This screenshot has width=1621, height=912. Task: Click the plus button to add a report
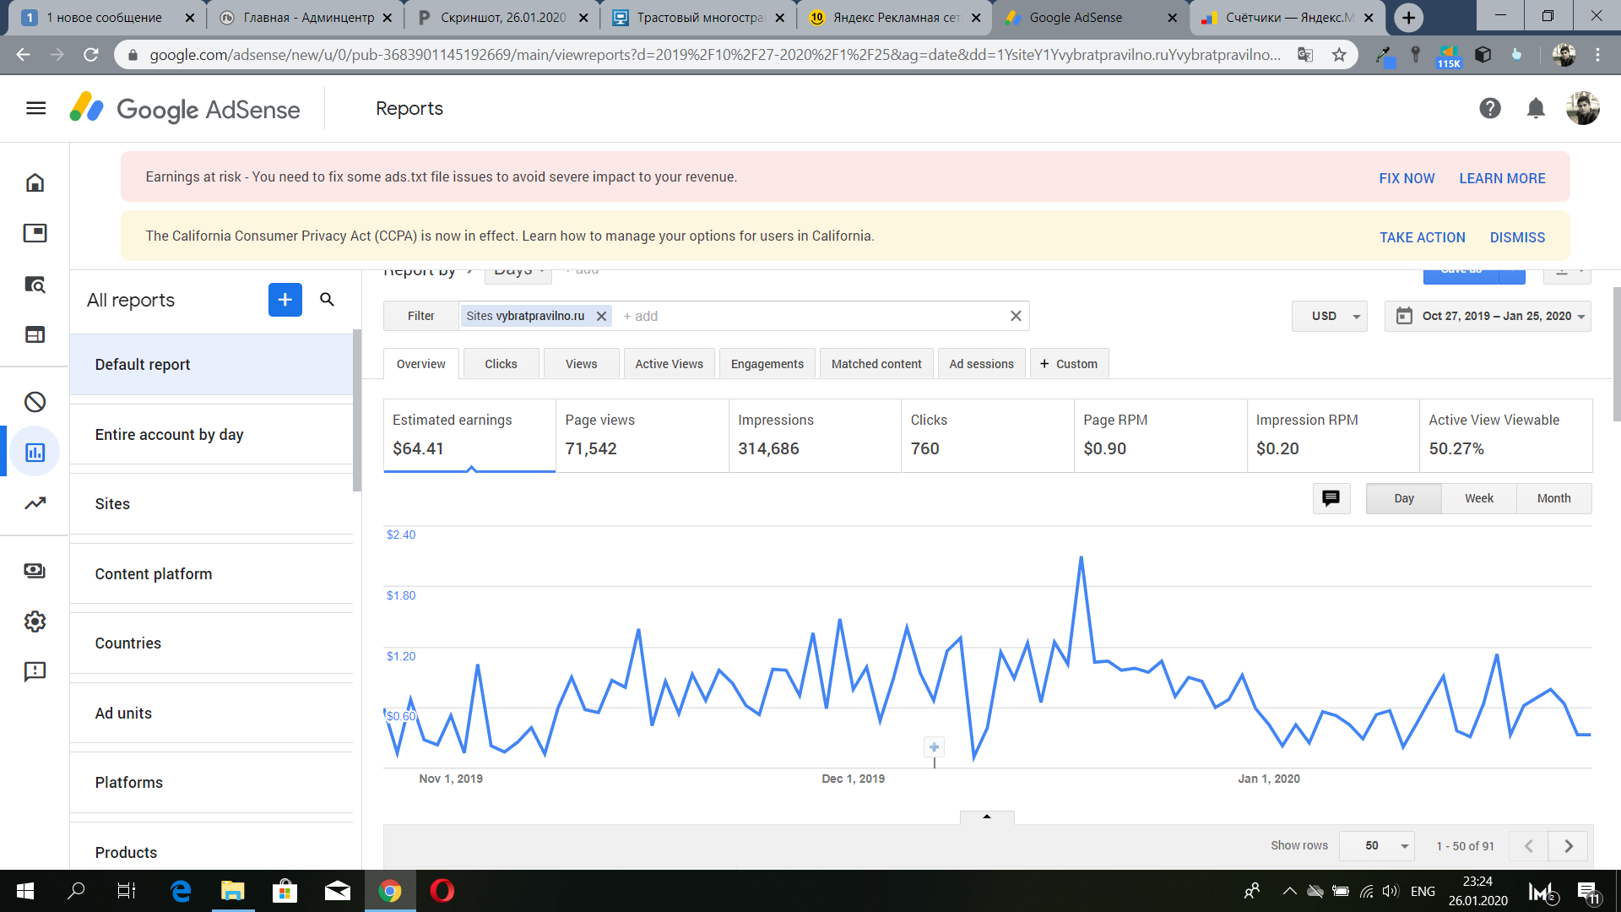pos(285,300)
